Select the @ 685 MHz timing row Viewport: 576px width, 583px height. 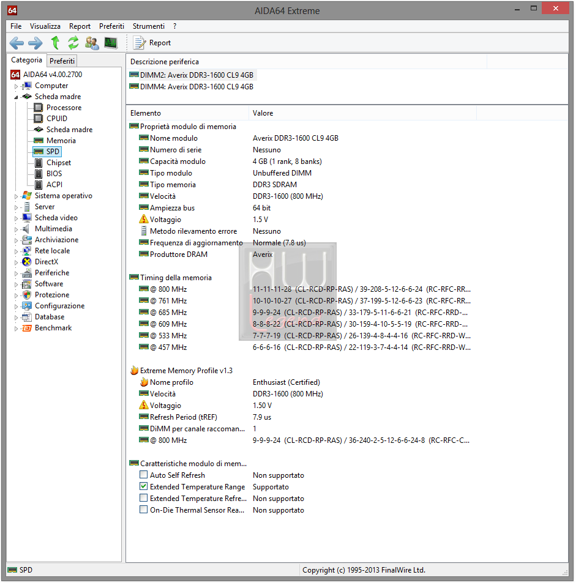[303, 313]
